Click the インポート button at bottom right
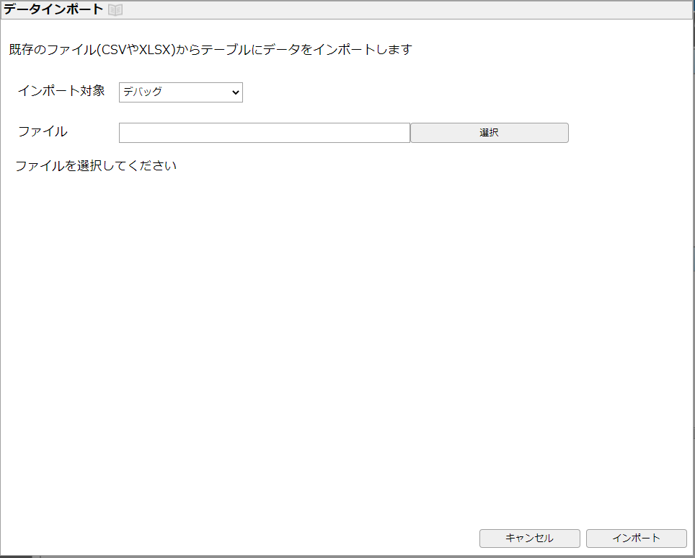This screenshot has width=695, height=558. (636, 539)
